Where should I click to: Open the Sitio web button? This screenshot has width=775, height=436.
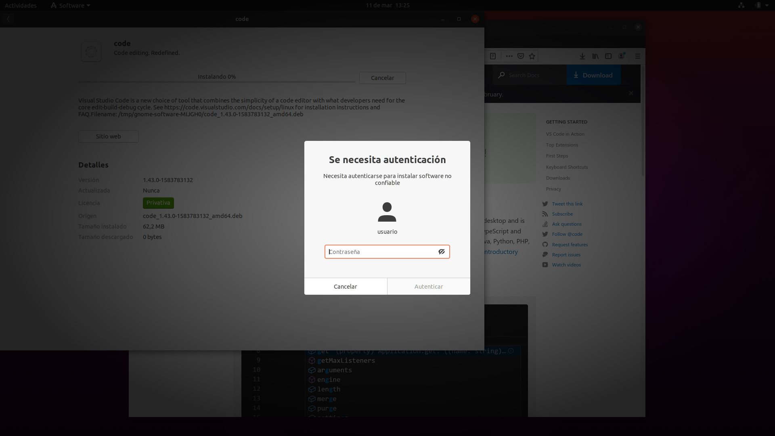coord(108,136)
